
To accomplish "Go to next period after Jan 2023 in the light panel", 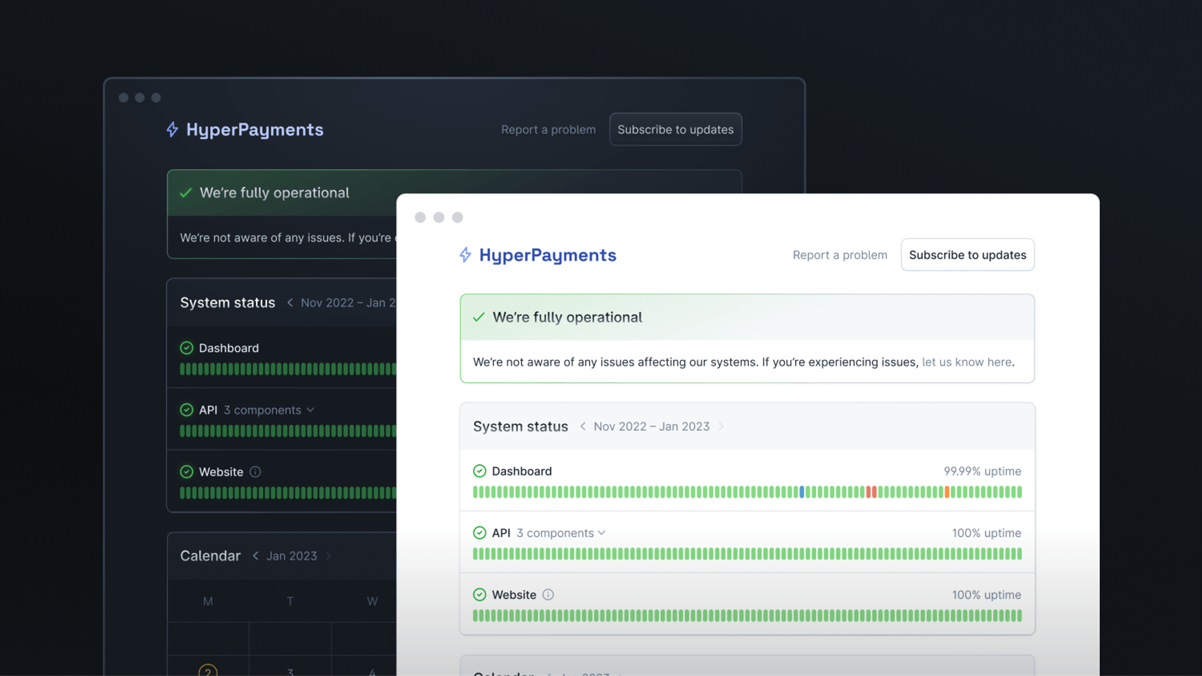I will click(721, 426).
